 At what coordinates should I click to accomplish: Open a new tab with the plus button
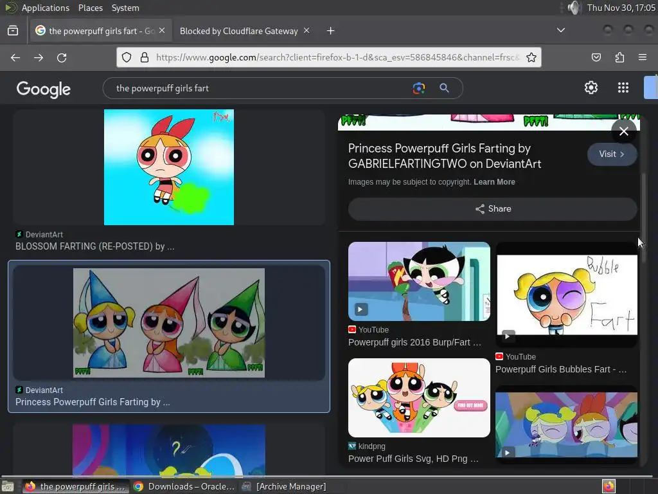coord(331,31)
